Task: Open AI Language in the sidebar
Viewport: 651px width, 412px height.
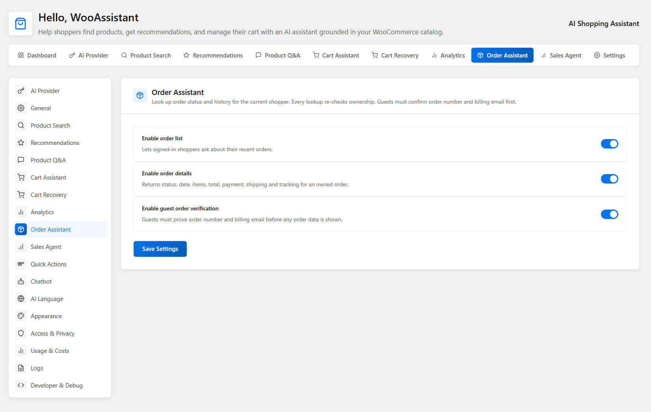Action: click(x=61, y=299)
